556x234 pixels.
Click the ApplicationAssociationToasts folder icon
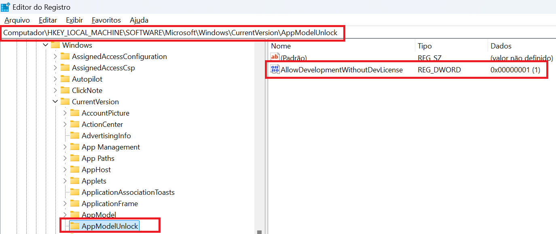click(75, 192)
